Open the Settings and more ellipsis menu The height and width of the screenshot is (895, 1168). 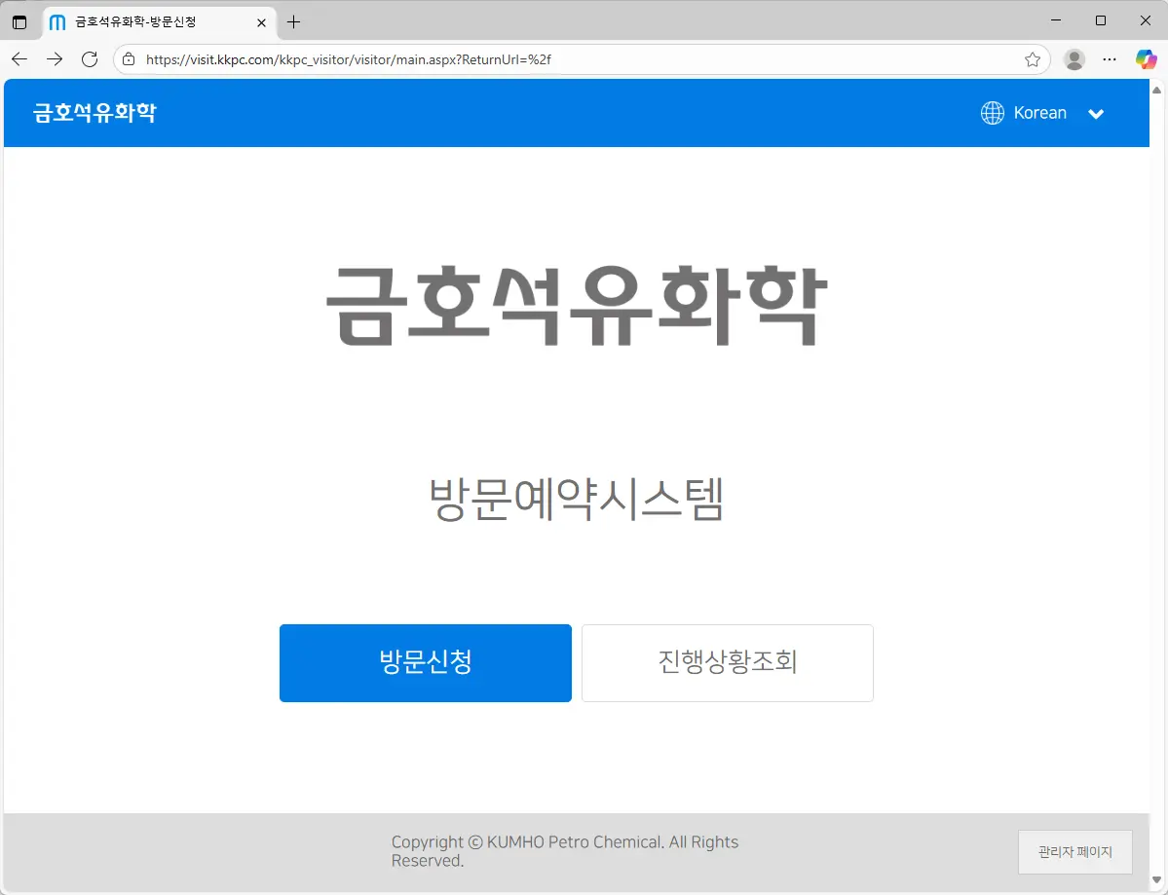[x=1110, y=59]
